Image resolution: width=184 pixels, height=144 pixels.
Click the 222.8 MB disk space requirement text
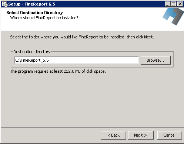pos(58,71)
